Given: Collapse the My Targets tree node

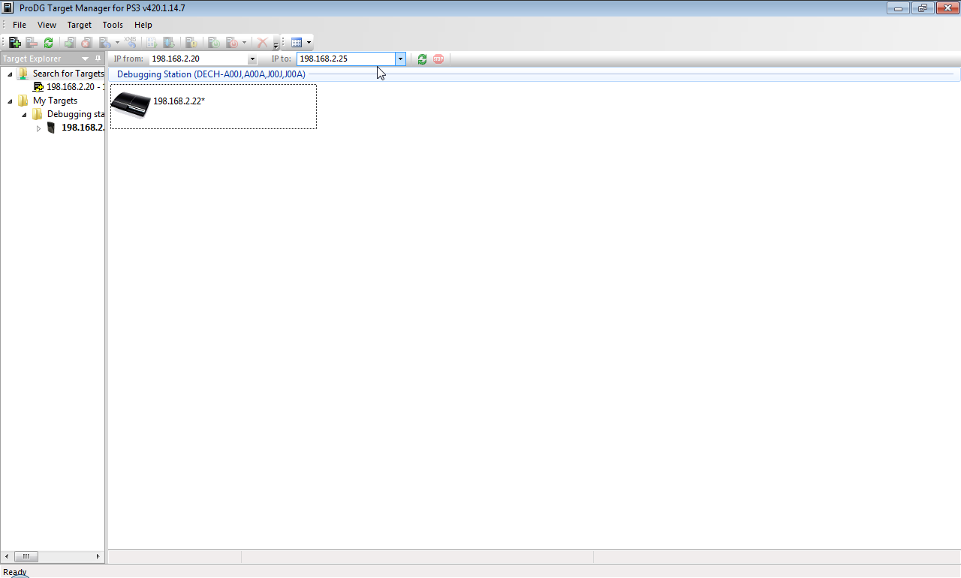Looking at the screenshot, I should [10, 101].
